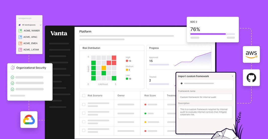Click the Risk Score column header

[150, 96]
